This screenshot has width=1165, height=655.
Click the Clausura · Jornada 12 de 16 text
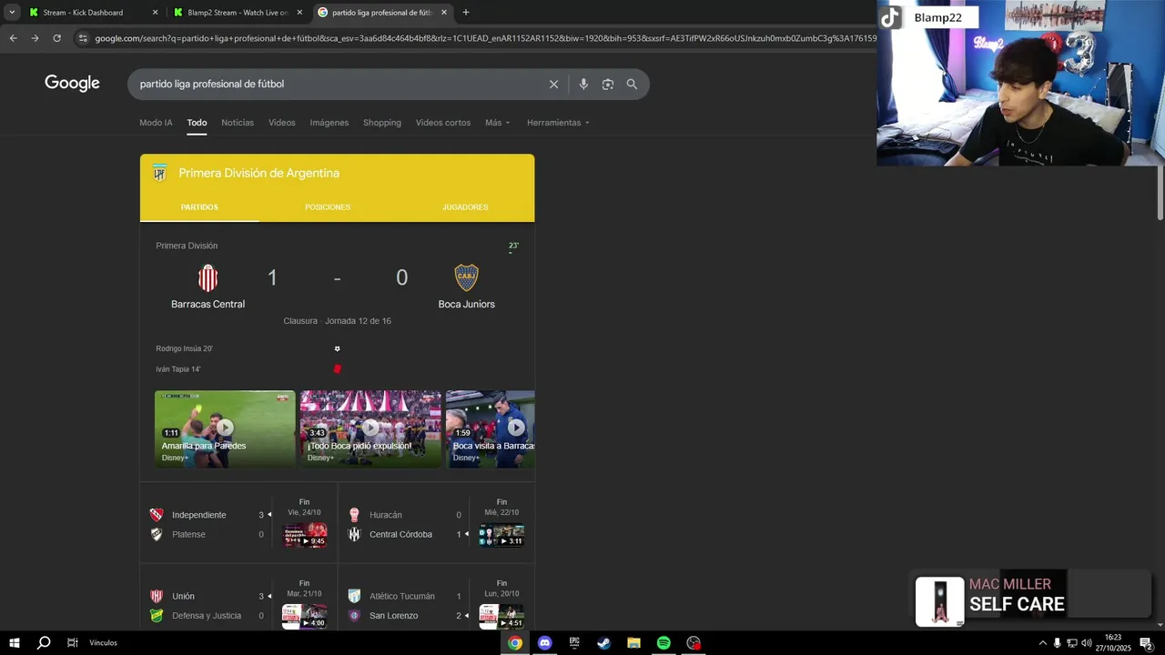(337, 321)
